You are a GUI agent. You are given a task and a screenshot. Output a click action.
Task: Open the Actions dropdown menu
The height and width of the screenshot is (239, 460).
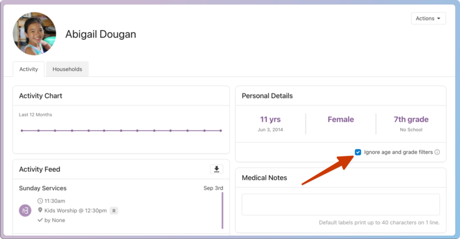click(x=428, y=18)
